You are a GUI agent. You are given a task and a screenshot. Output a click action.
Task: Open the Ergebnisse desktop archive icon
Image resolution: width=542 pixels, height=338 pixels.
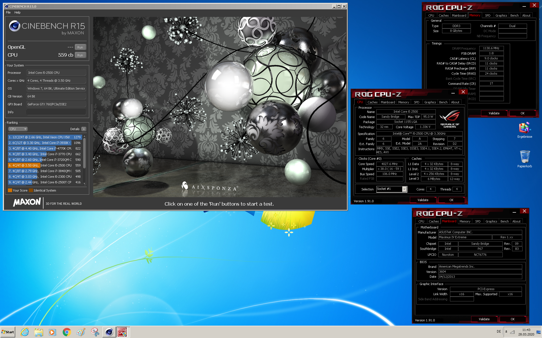pos(525,130)
